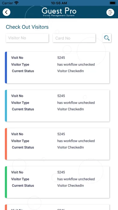Open the visitor card with dark blue stripe
Viewport: 118px width, 210px height.
click(57, 68)
